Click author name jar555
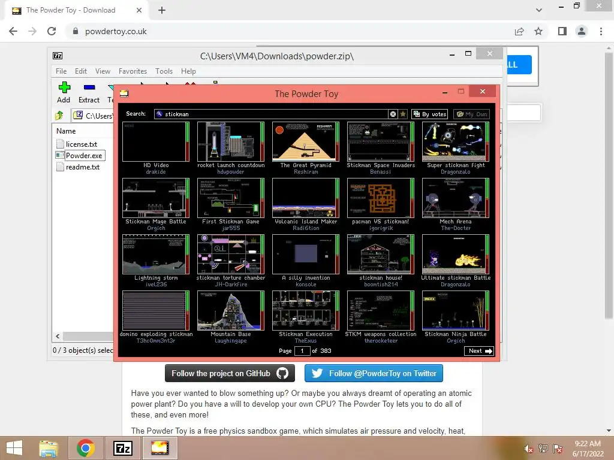This screenshot has width=614, height=460. [231, 228]
